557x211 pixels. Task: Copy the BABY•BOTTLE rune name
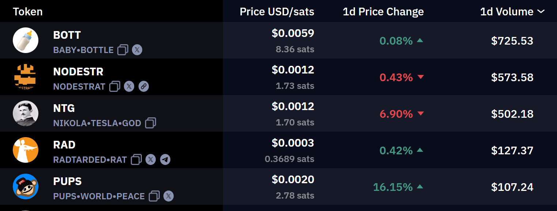tap(123, 50)
